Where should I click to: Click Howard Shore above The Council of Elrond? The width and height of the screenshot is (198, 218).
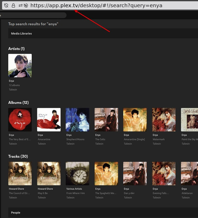point(16,189)
